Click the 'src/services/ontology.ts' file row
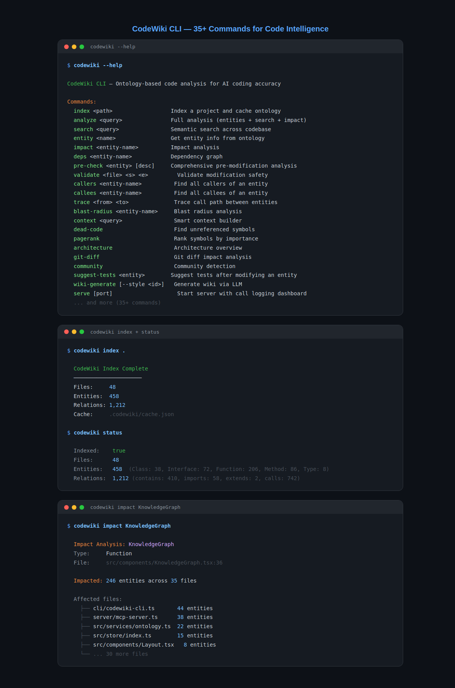Image resolution: width=455 pixels, height=688 pixels. click(x=147, y=627)
